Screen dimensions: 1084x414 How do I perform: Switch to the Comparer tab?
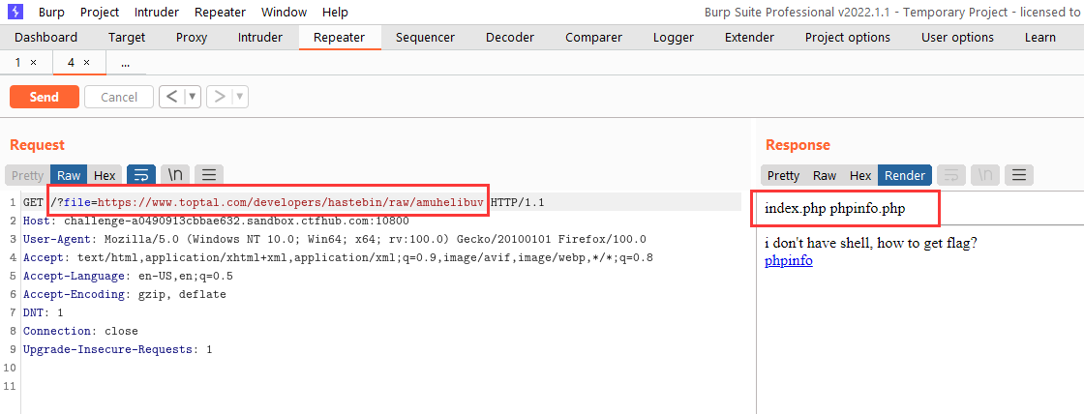pos(594,38)
